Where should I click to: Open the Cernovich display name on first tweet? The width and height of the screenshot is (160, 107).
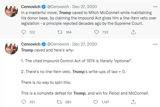(x=31, y=7)
